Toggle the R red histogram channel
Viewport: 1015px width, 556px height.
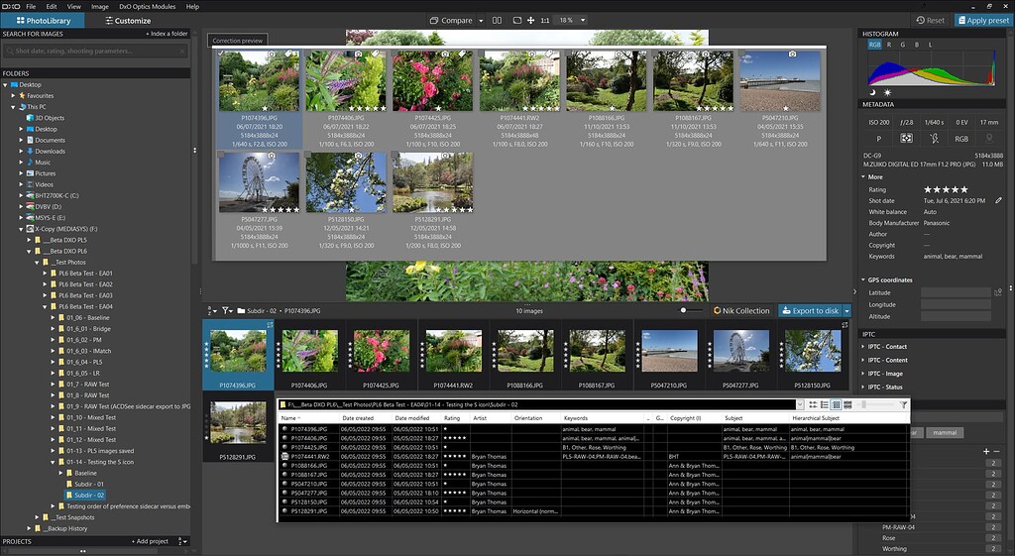tap(889, 45)
